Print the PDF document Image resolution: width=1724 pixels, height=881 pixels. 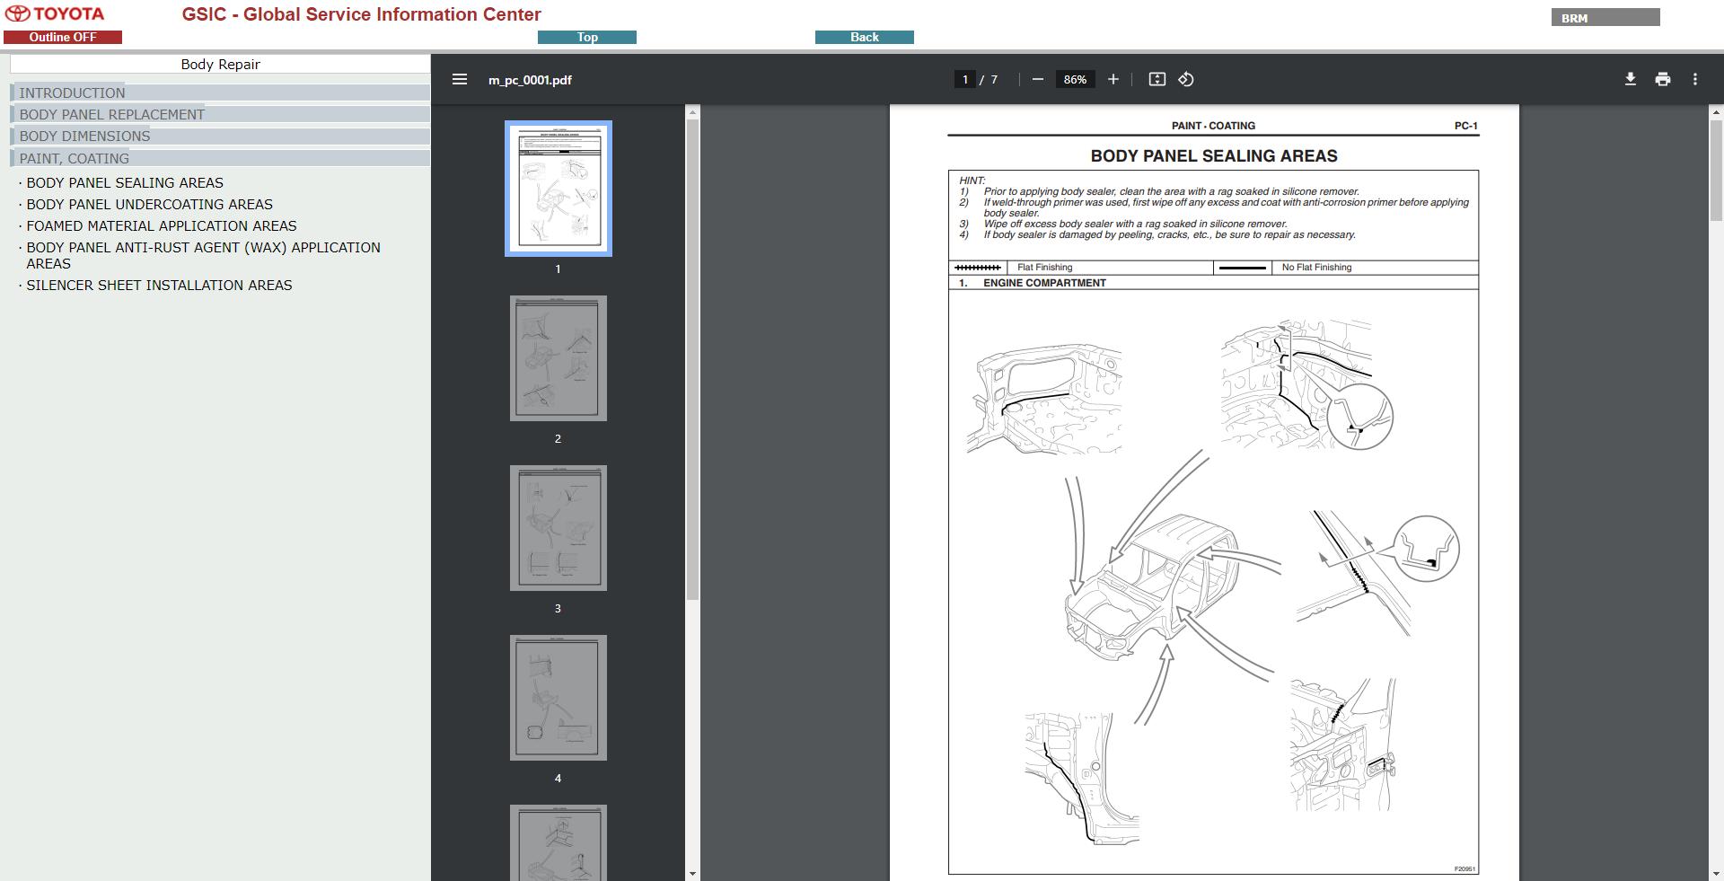1662,79
